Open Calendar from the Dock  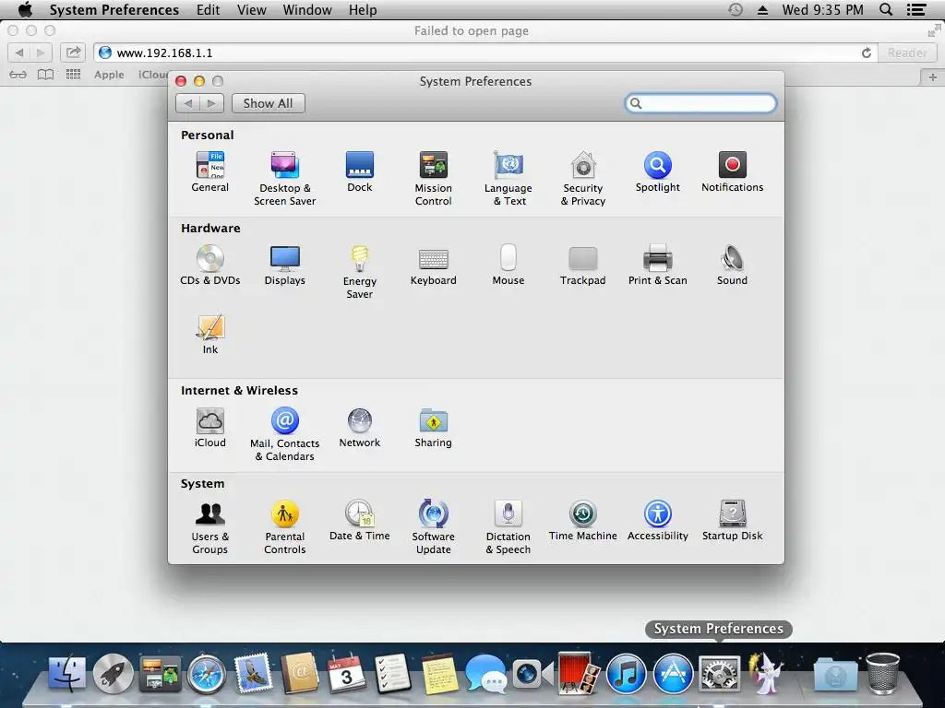(347, 673)
